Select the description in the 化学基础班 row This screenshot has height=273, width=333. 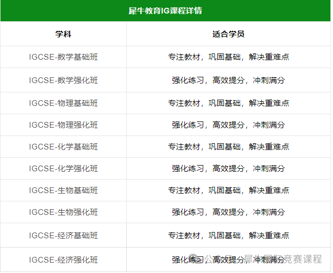click(229, 147)
